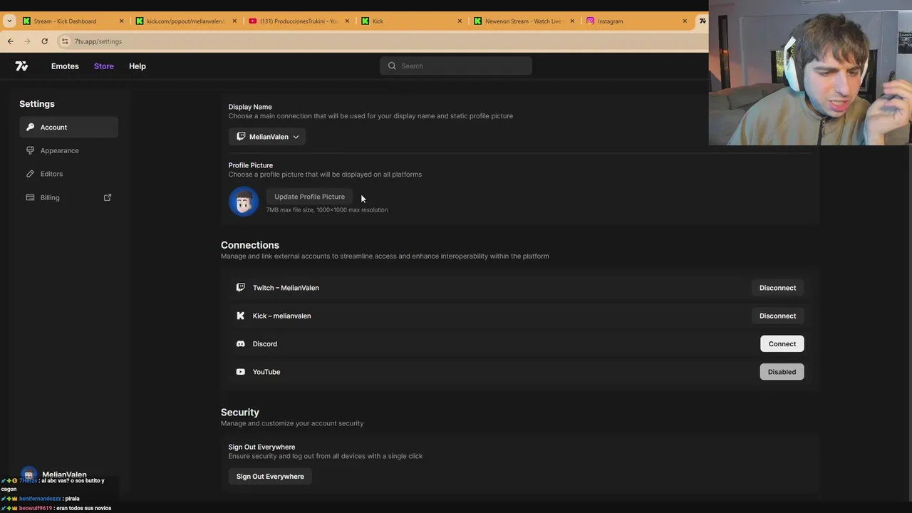Click the Discord connection icon
912x513 pixels.
(240, 344)
